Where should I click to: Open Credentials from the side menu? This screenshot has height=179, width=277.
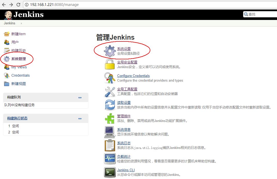point(20,76)
